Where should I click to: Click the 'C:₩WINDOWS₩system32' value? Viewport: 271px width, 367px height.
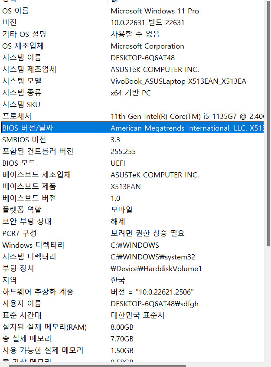point(153,257)
